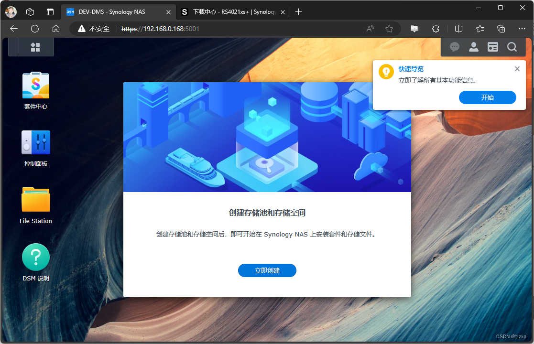Open the DSM widgets panel icon
Image resolution: width=534 pixels, height=344 pixels.
click(492, 47)
